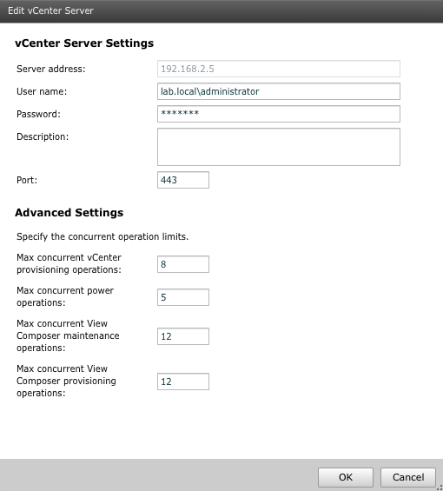443x491 pixels.
Task: Focus the User name input field
Action: (x=279, y=91)
